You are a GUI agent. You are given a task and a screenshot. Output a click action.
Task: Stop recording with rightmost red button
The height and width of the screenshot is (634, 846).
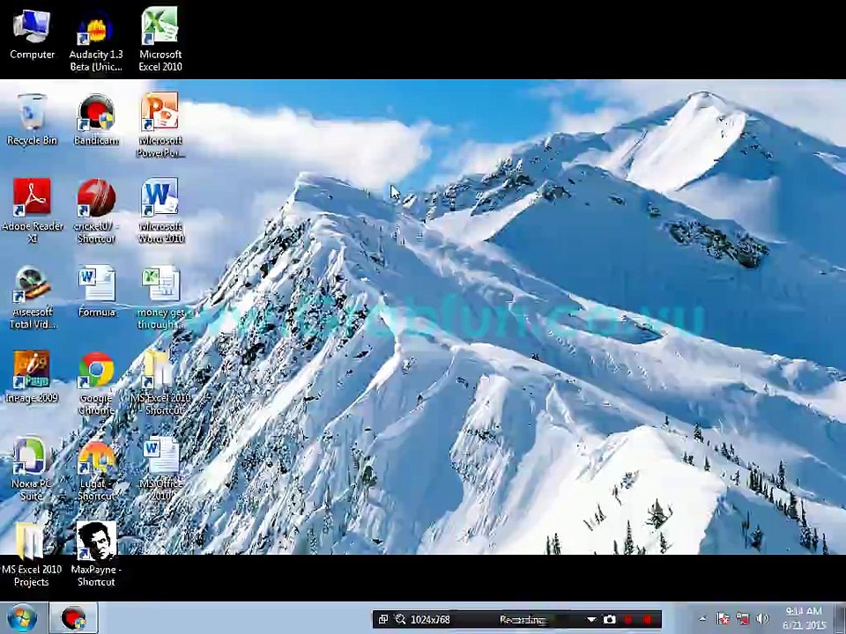(647, 620)
